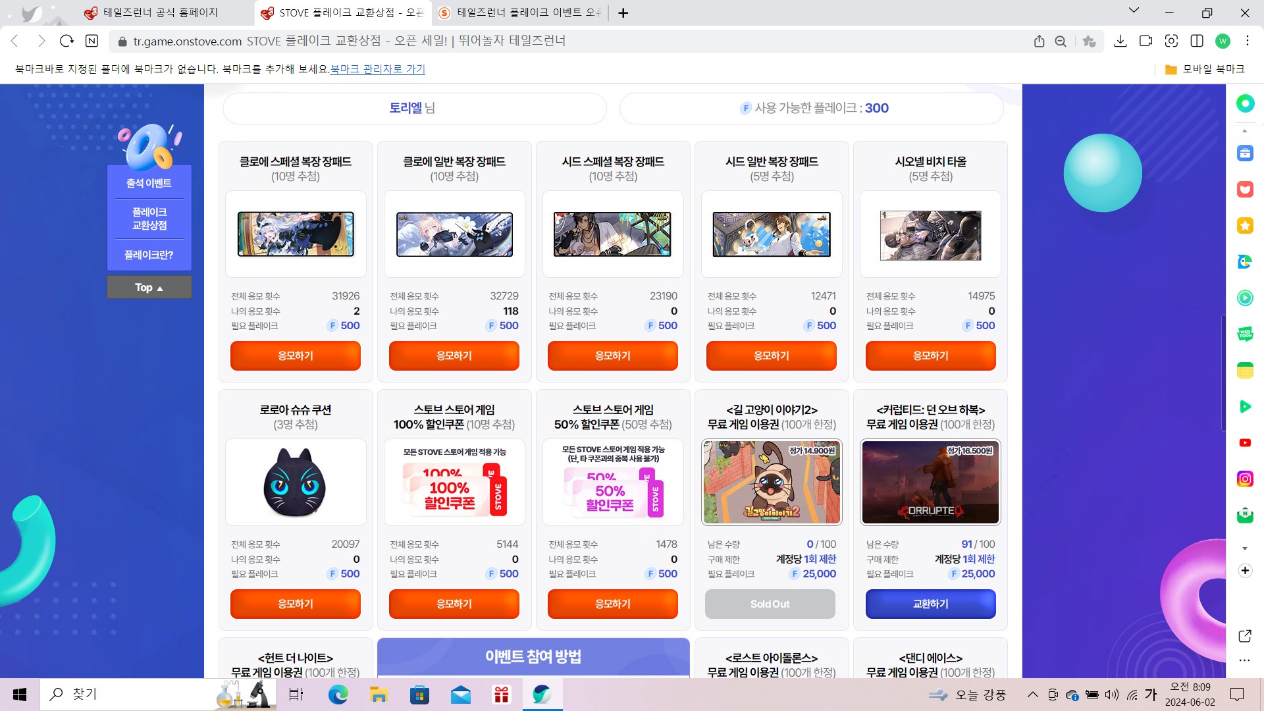Open the 모바일 북마크 folder
Viewport: 1264px width, 711px height.
(x=1205, y=69)
